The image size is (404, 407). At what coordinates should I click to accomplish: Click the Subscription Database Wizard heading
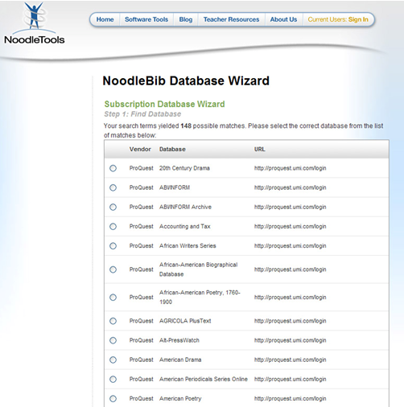[x=164, y=104]
